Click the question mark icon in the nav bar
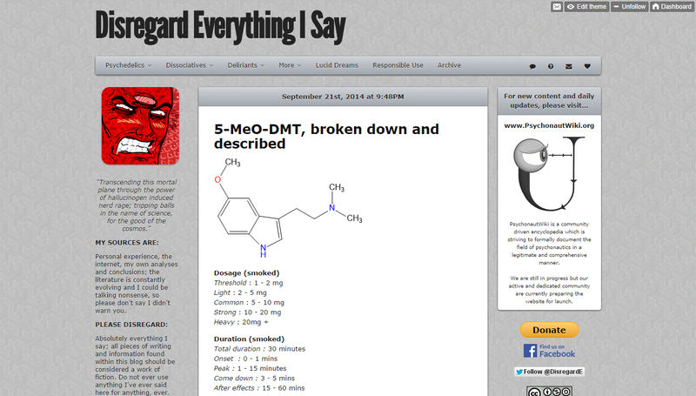The width and height of the screenshot is (696, 396). coord(551,66)
